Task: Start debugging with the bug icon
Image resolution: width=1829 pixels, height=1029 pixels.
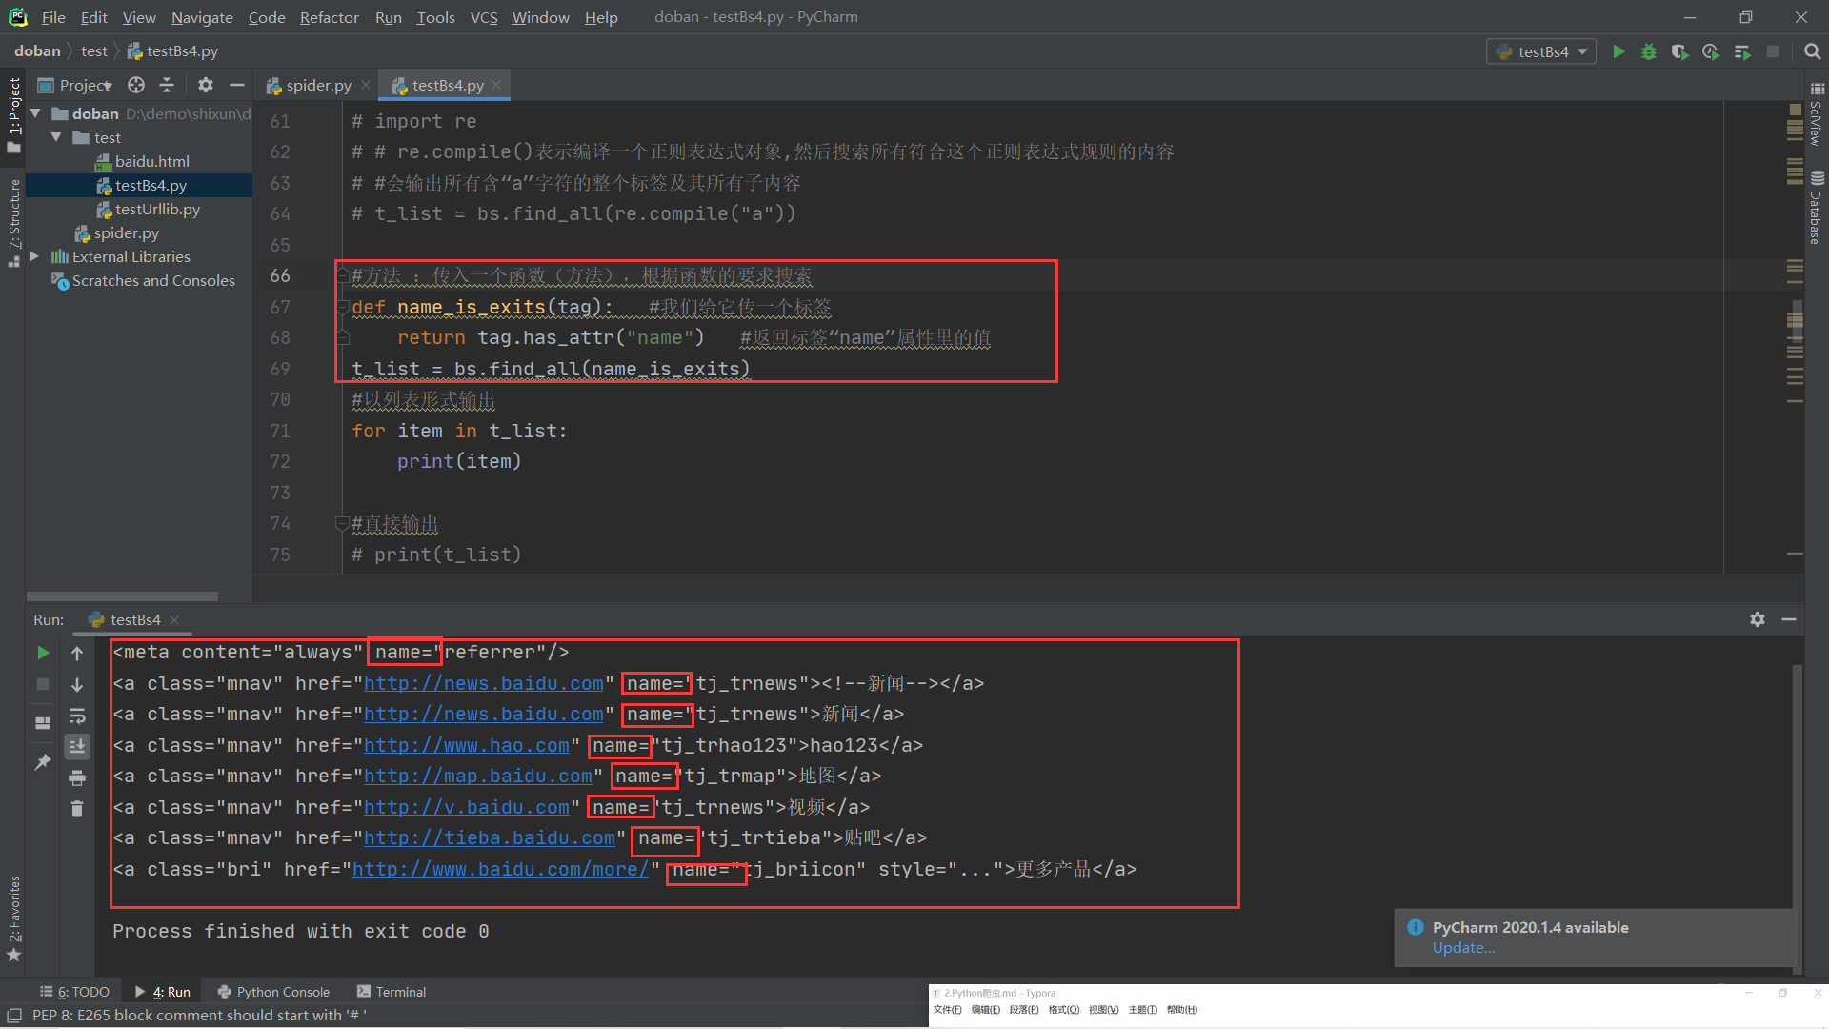Action: tap(1649, 51)
